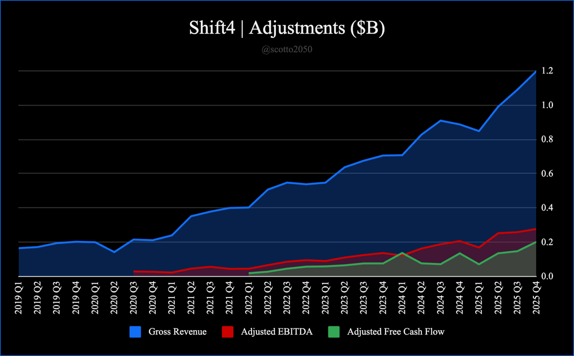Click the 1.2 y-axis value
This screenshot has width=574, height=356.
pos(548,71)
